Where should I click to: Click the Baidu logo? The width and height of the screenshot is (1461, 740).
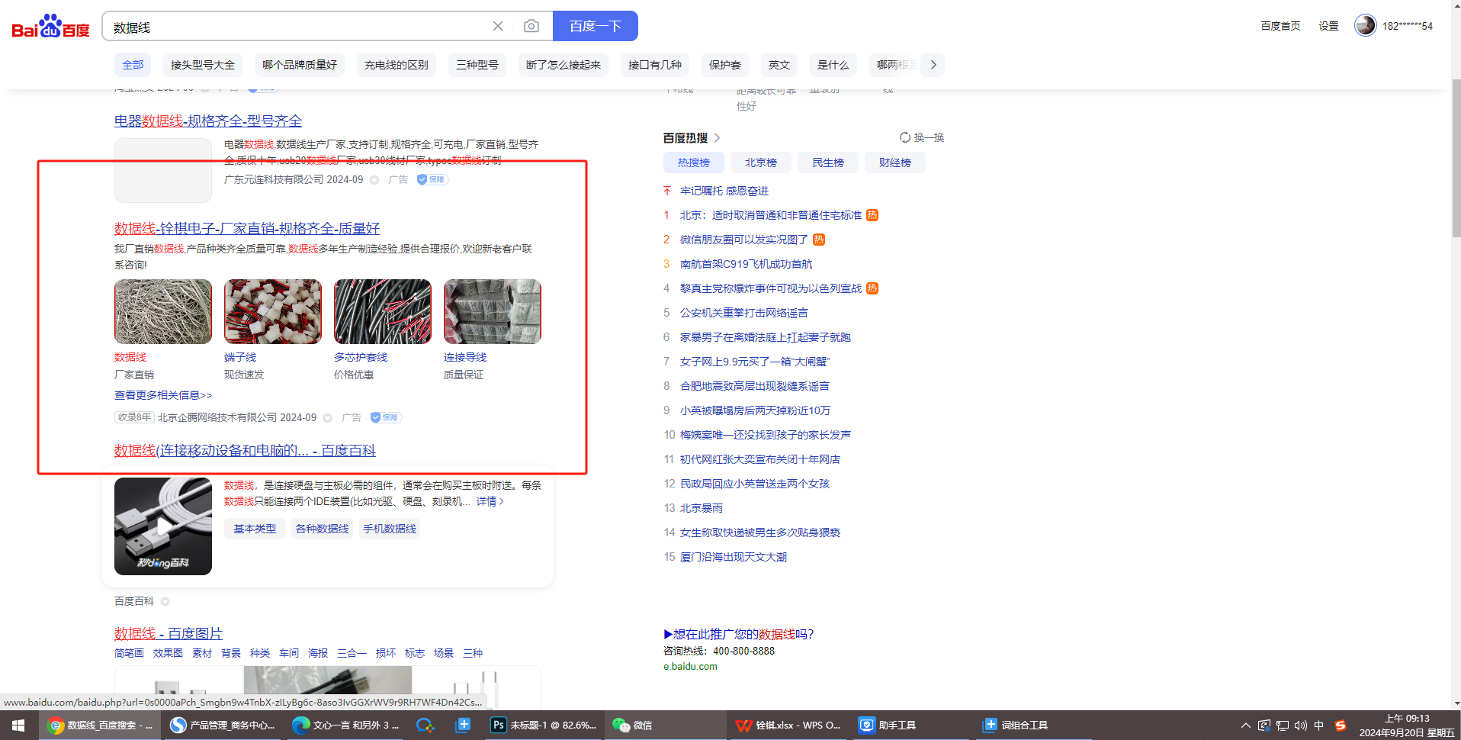(50, 27)
